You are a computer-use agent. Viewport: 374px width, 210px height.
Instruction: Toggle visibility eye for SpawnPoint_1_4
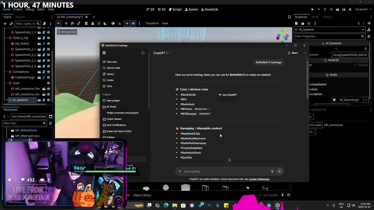coord(49,32)
